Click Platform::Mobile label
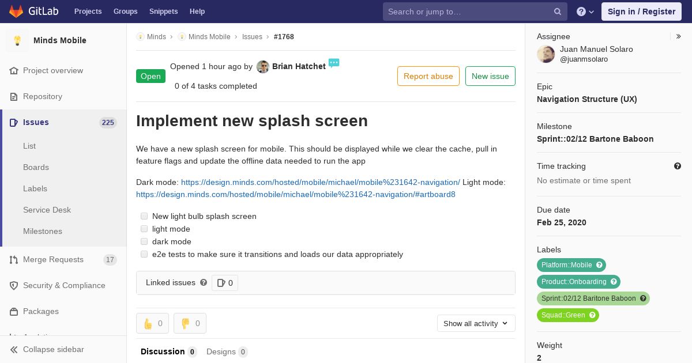The width and height of the screenshot is (692, 363). [566, 265]
